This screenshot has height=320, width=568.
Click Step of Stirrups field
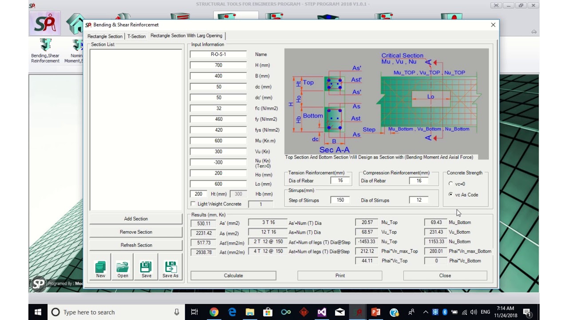(340, 200)
